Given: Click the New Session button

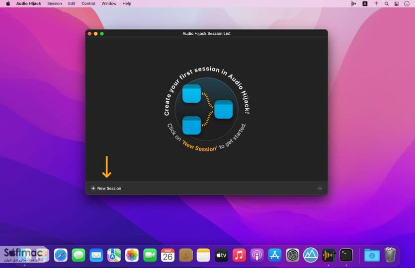Looking at the screenshot, I should (106, 188).
